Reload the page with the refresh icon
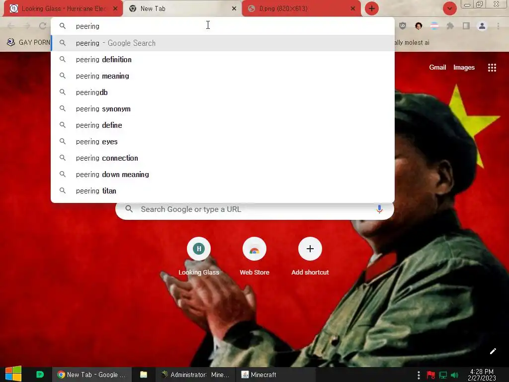This screenshot has width=509, height=382. pyautogui.click(x=43, y=26)
